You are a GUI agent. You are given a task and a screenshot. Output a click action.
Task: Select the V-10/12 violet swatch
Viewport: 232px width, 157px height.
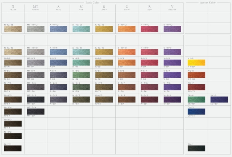click(172, 29)
